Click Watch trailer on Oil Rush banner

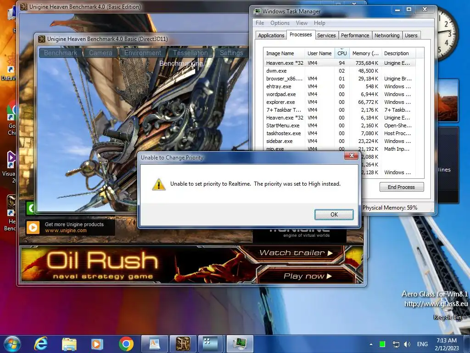(x=296, y=253)
